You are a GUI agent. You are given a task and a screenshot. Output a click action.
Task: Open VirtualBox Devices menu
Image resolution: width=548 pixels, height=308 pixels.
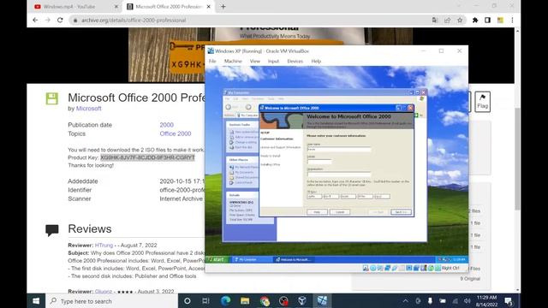(x=295, y=61)
